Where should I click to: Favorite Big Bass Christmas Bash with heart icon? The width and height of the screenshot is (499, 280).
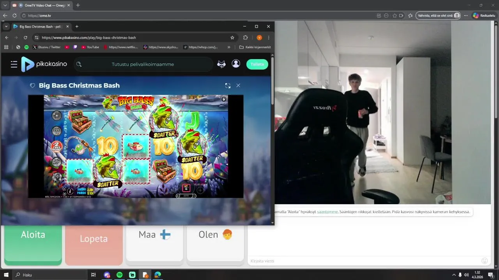click(33, 86)
